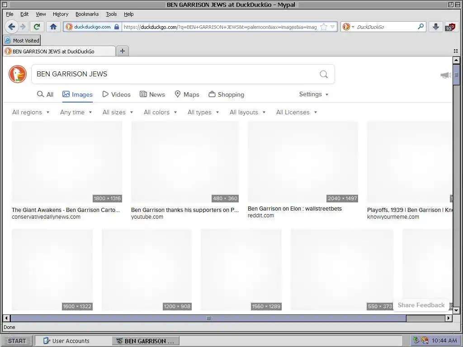463x347 pixels.
Task: Open the Home page icon
Action: click(53, 27)
